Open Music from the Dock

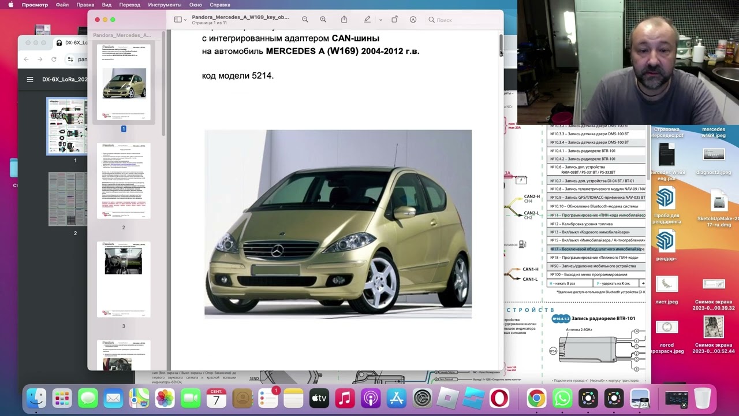345,398
